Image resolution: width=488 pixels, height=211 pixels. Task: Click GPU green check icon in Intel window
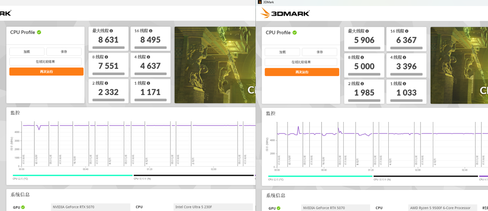[23, 207]
